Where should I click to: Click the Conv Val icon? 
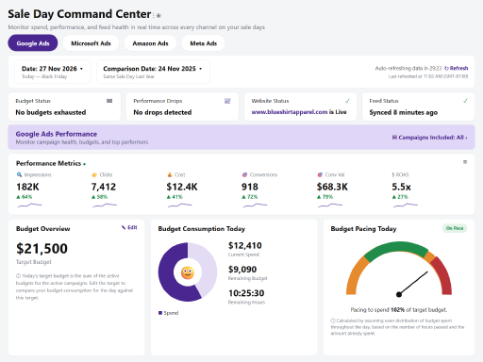[x=320, y=174]
